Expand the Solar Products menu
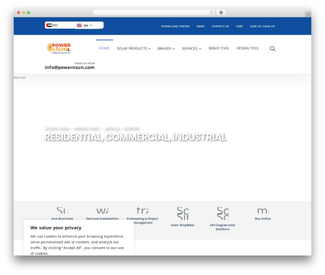The image size is (325, 275). click(133, 48)
